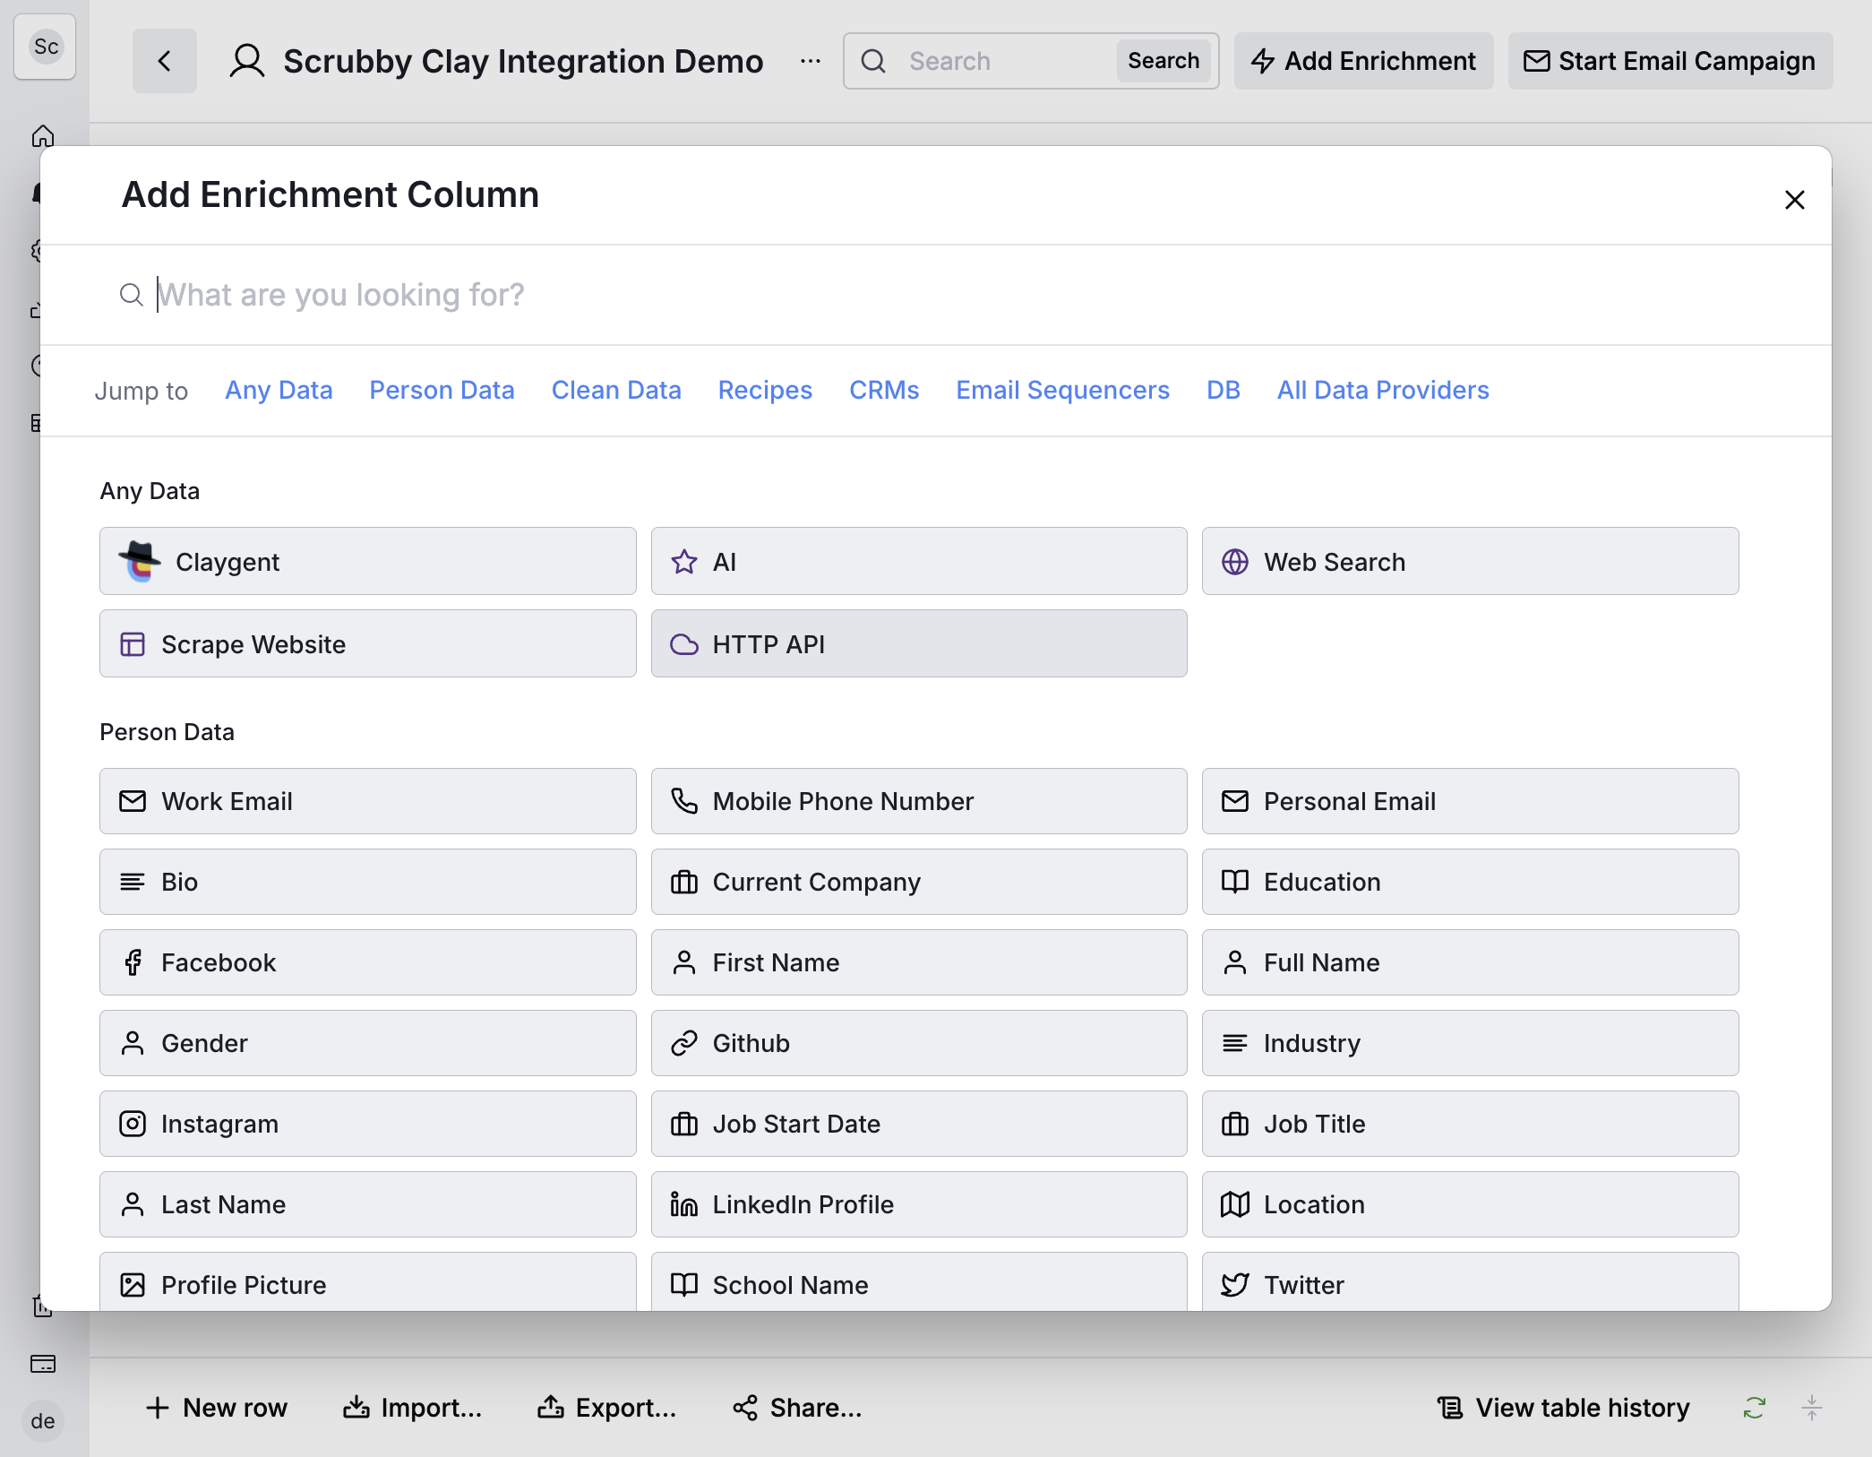Select the Scrape Website option

[x=367, y=643]
